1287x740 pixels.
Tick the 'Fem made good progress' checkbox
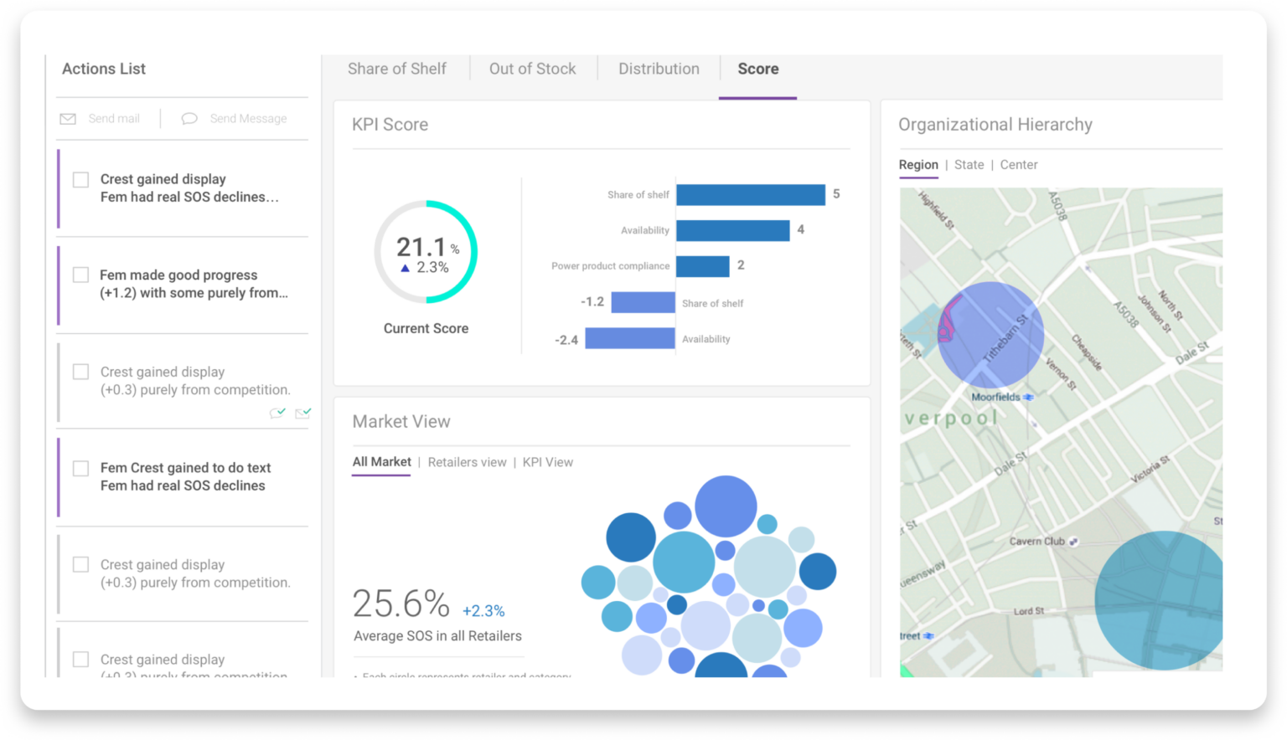coord(81,275)
